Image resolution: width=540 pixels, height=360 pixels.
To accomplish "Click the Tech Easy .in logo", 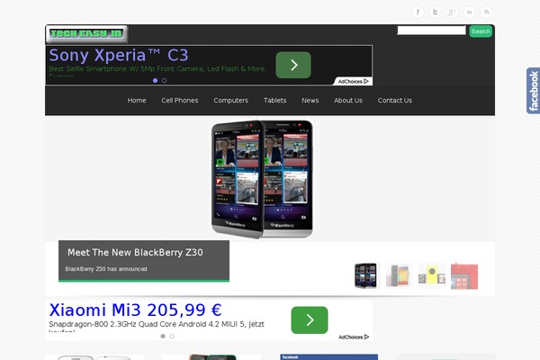I will pos(86,34).
